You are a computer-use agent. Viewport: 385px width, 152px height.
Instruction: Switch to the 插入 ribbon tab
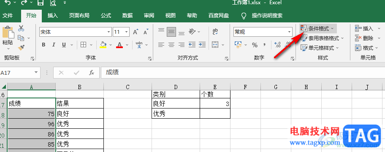[52, 16]
